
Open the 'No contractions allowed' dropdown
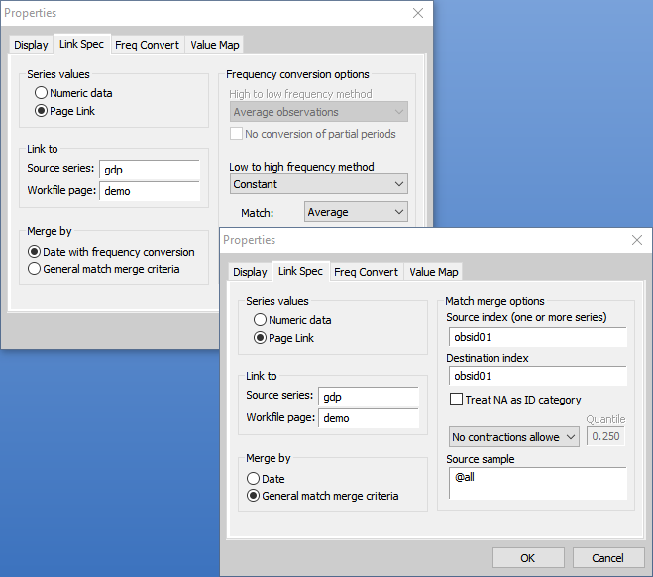click(x=513, y=437)
